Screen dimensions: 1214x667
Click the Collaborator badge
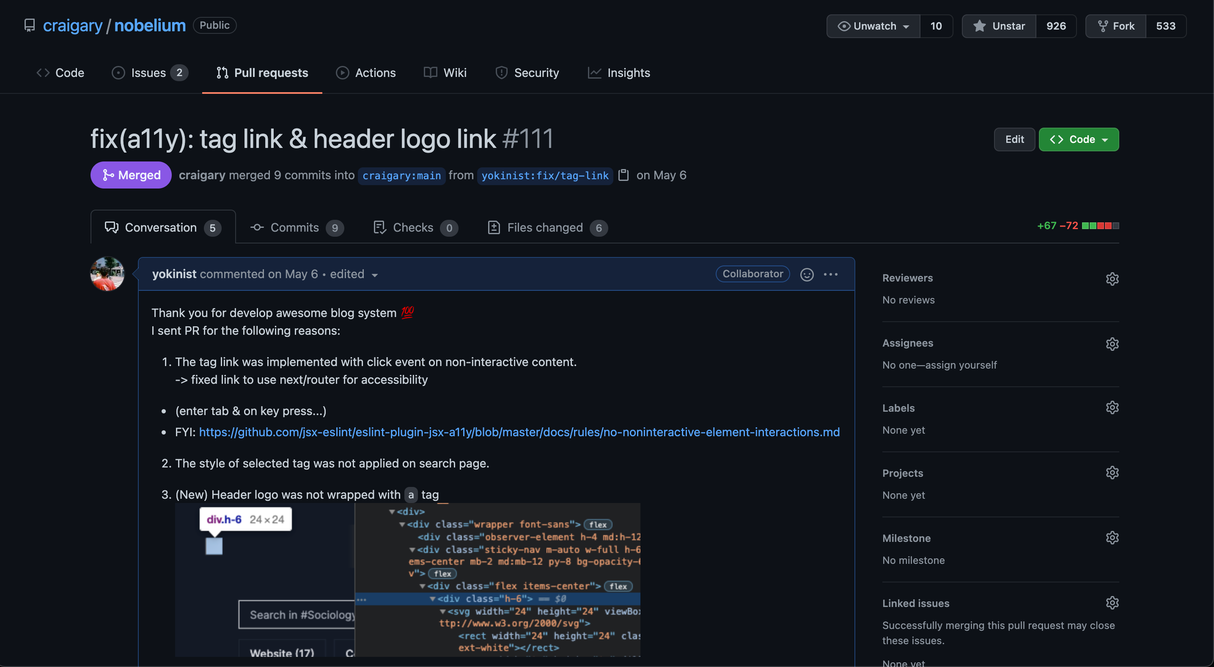pyautogui.click(x=753, y=274)
